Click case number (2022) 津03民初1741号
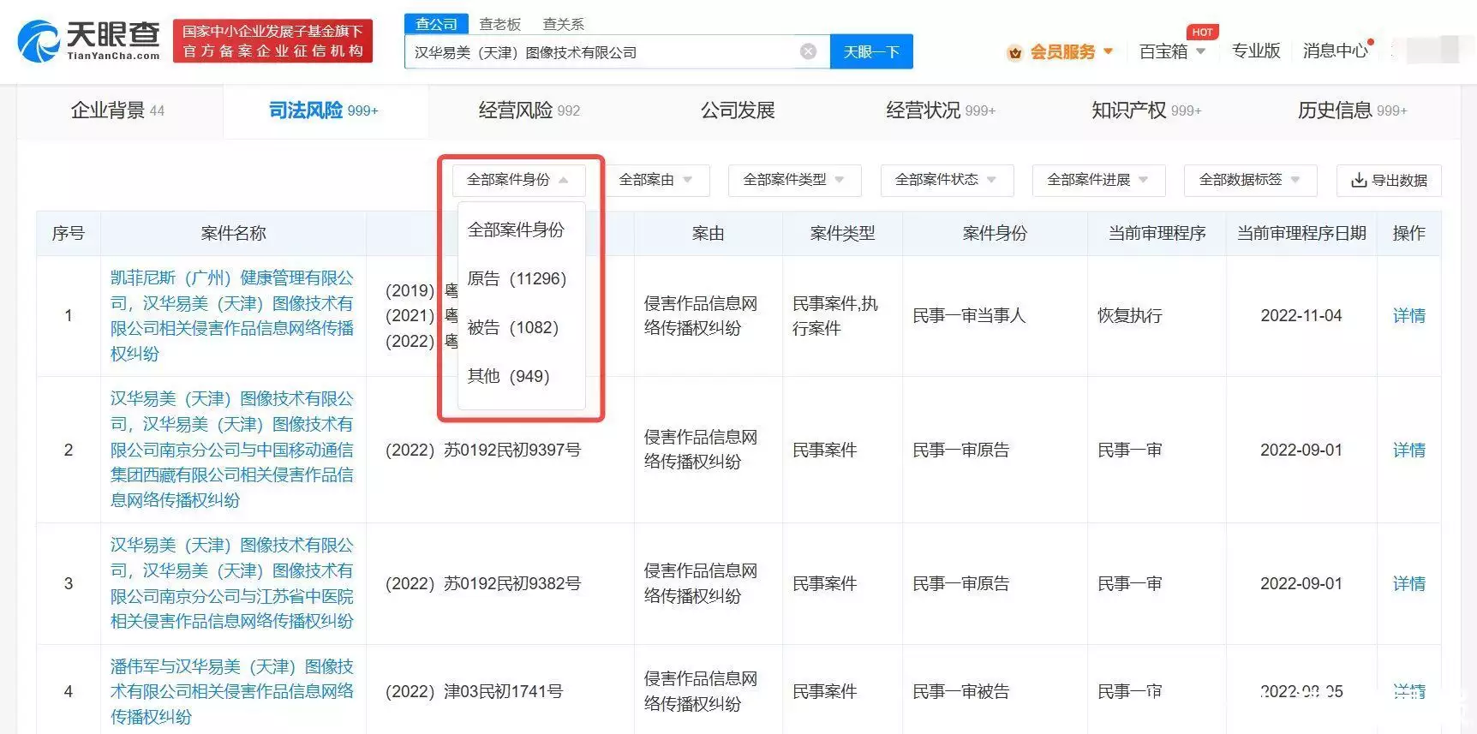1477x734 pixels. tap(474, 691)
